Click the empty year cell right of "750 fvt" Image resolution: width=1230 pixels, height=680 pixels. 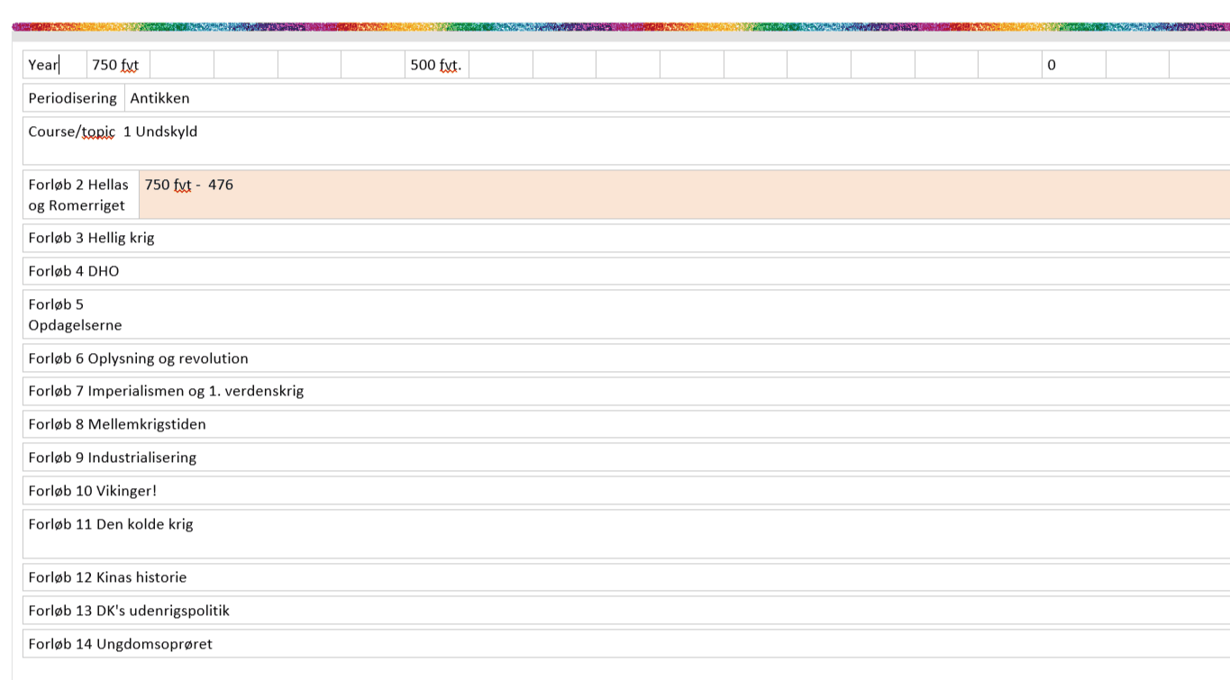click(182, 65)
